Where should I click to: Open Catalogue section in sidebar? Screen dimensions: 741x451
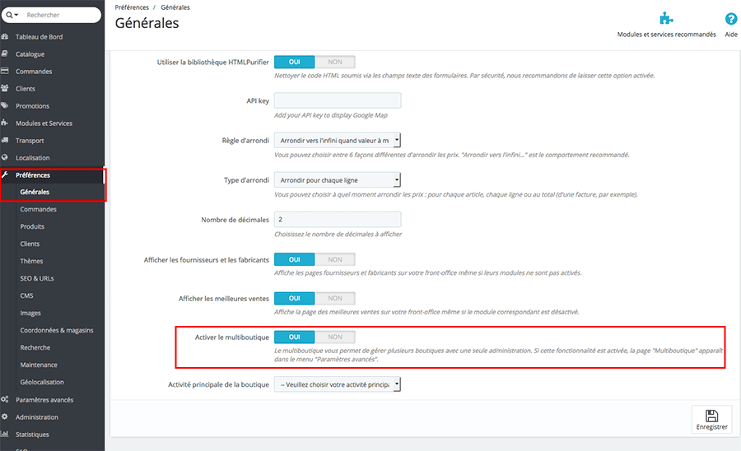pos(30,54)
